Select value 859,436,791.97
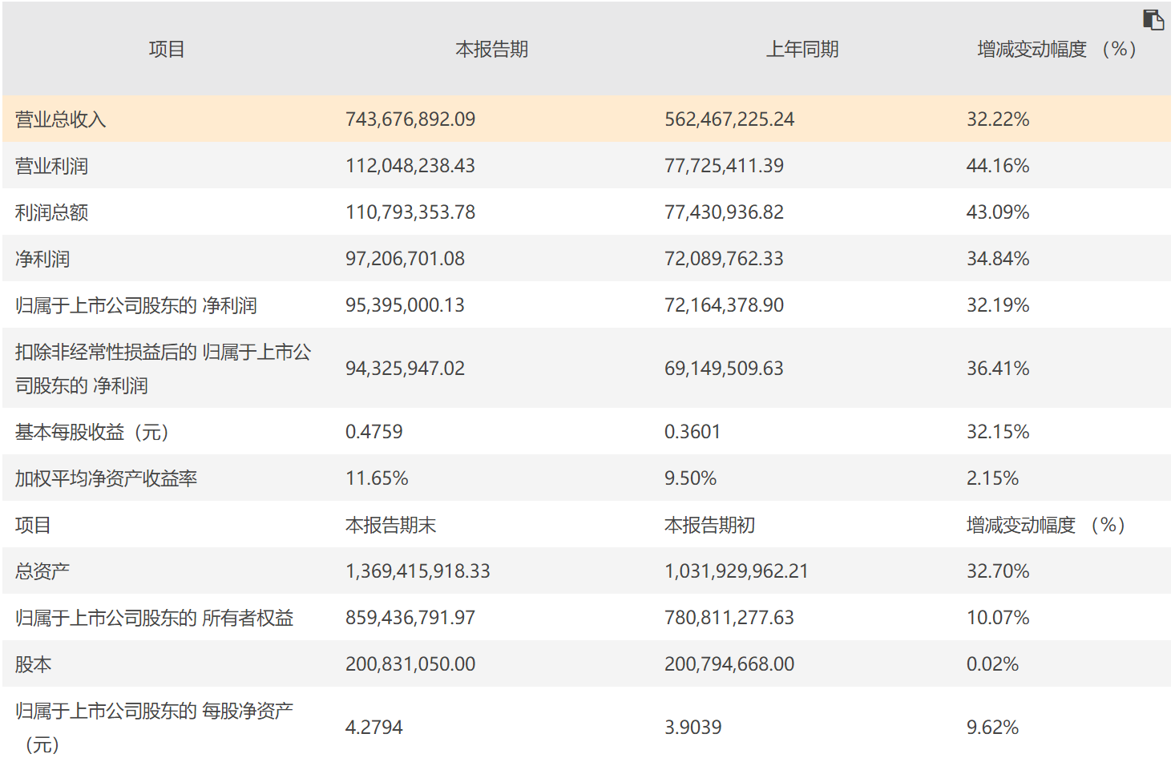The image size is (1175, 762). 410,618
